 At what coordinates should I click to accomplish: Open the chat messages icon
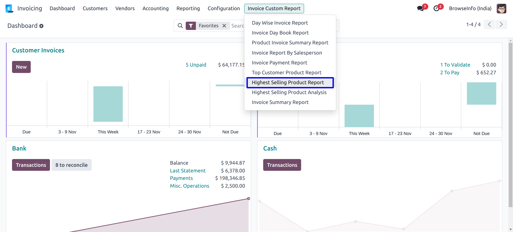tap(421, 9)
